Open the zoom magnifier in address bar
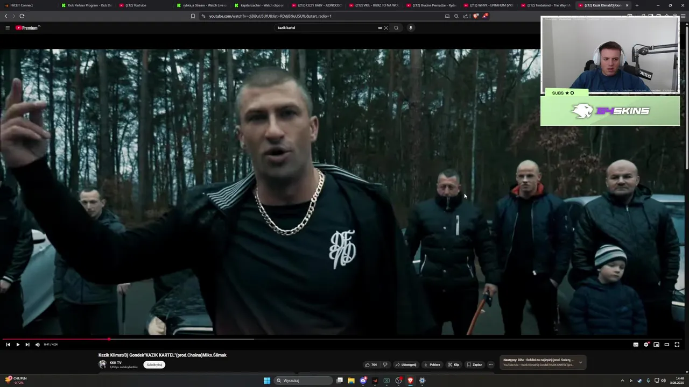Viewport: 689px width, 387px height. click(x=456, y=16)
